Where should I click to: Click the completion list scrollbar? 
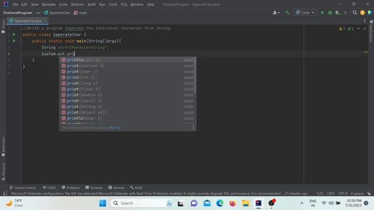pos(195,75)
